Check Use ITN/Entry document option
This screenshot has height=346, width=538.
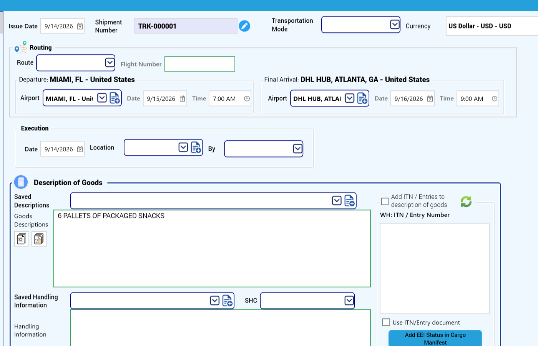(386, 322)
